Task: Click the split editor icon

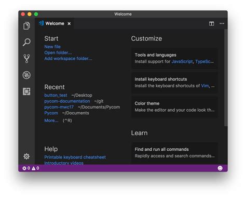Action: (211, 23)
